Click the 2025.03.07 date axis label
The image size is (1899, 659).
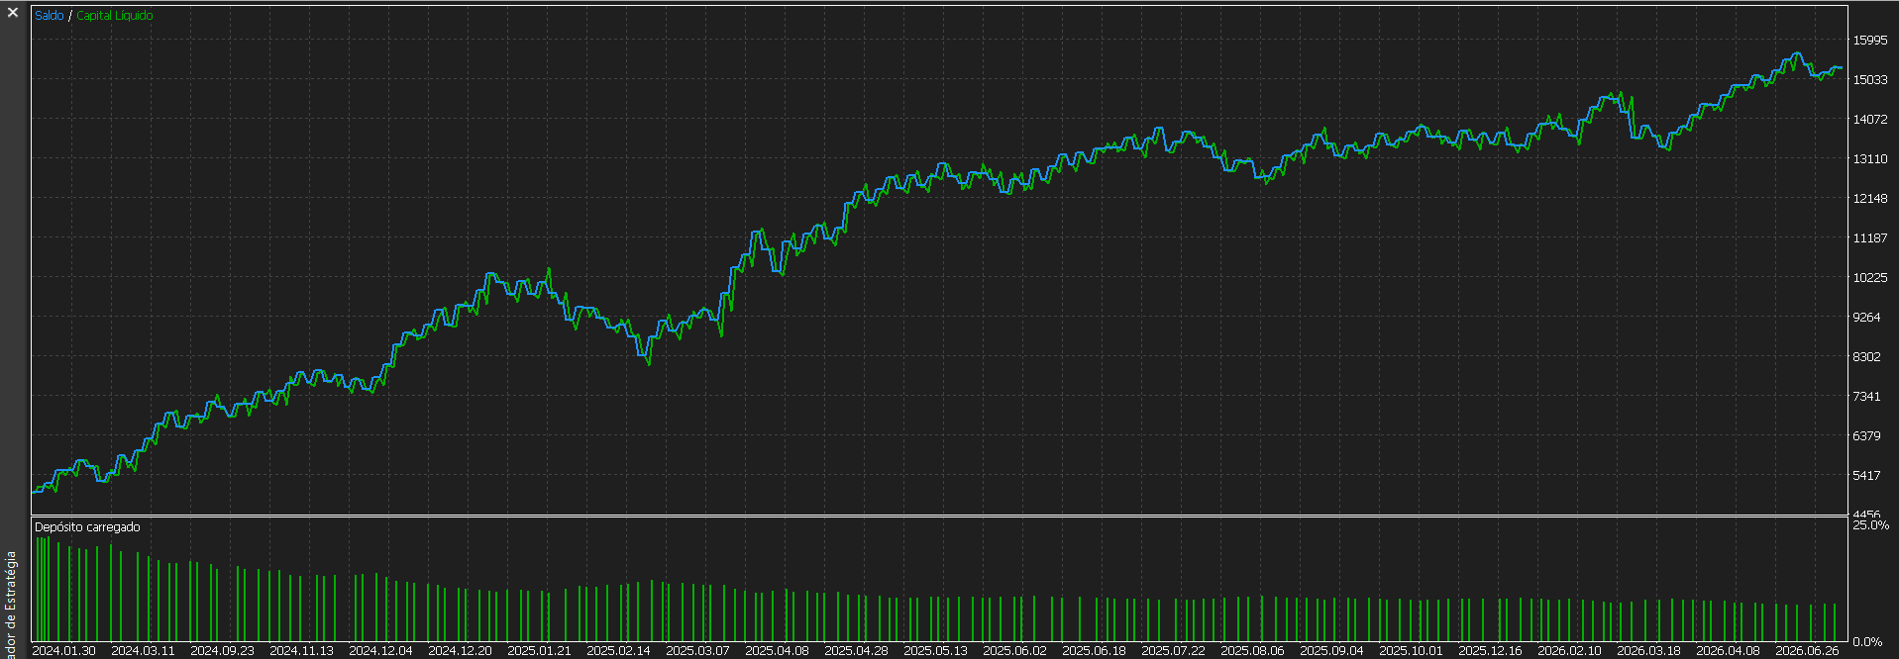coord(697,651)
